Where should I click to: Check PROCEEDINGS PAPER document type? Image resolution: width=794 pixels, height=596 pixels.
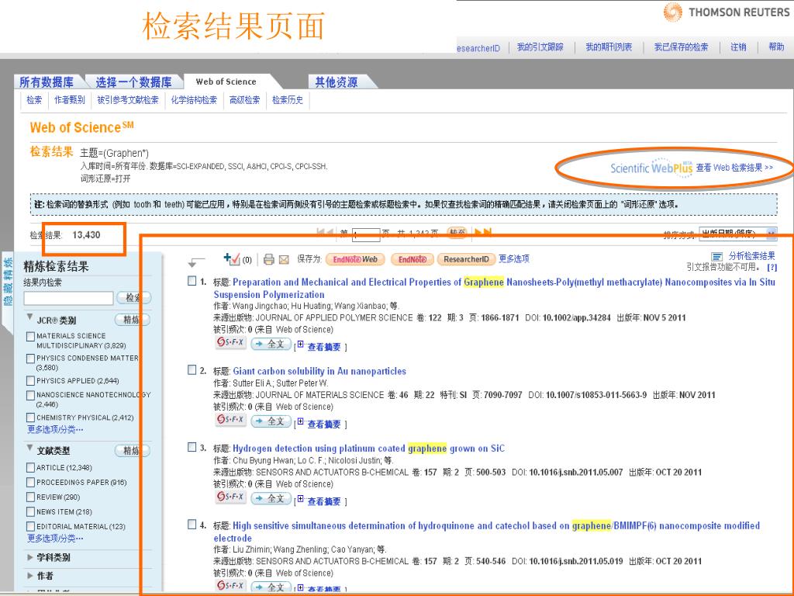[x=30, y=483]
